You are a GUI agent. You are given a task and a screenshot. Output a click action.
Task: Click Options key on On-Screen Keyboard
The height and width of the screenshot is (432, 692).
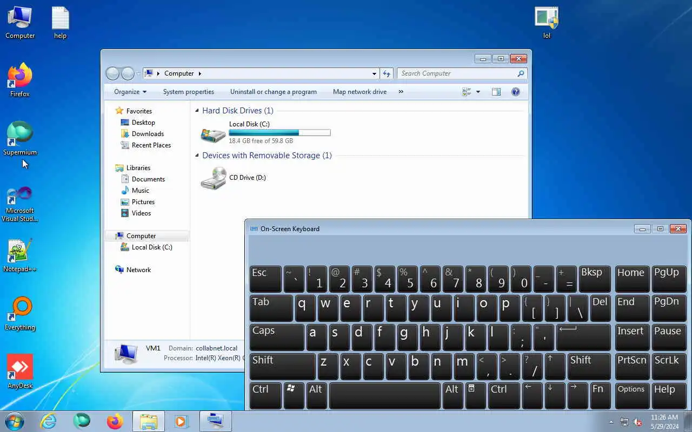(632, 395)
